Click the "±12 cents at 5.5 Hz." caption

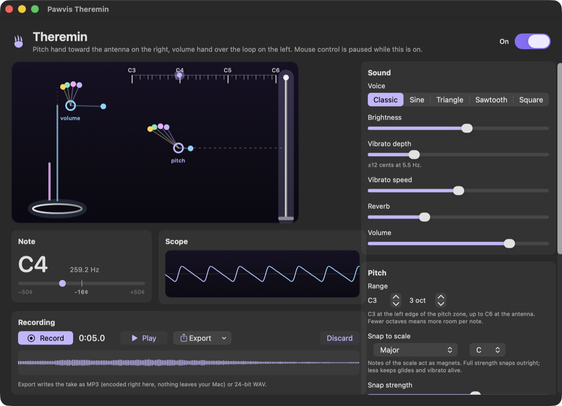click(394, 165)
